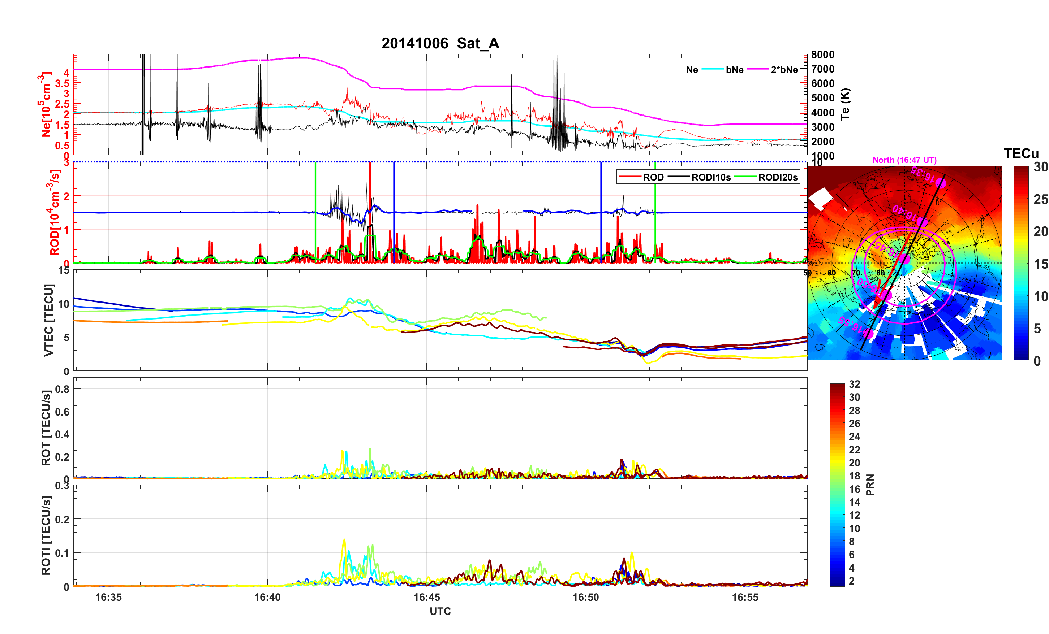The height and width of the screenshot is (634, 1049).
Task: Click the magenta 2*bNe legend line sample
Action: [x=758, y=69]
